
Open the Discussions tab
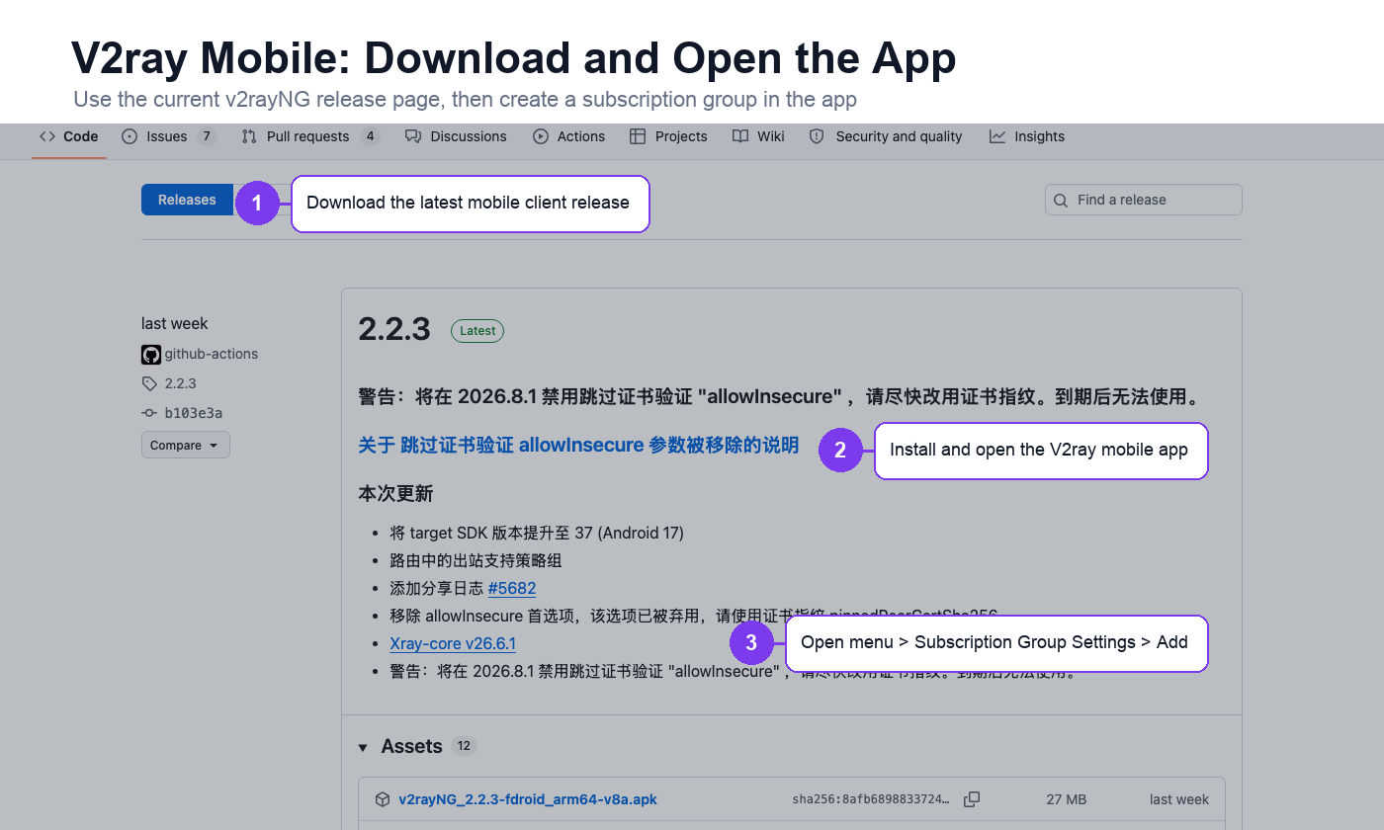[x=456, y=136]
